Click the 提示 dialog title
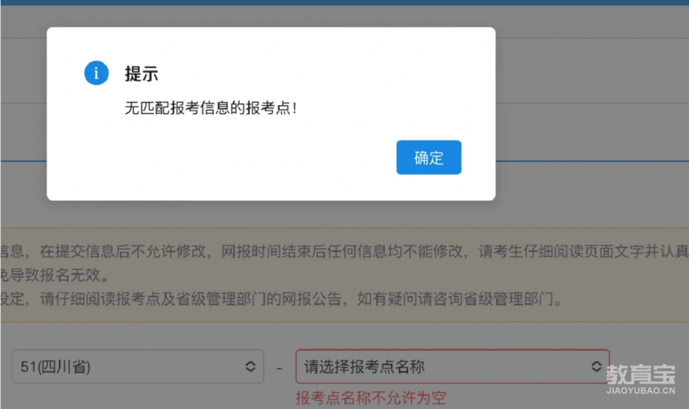The width and height of the screenshot is (689, 409). coord(141,74)
